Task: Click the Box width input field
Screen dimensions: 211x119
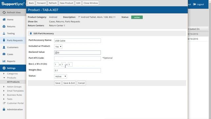Action: tap(63, 64)
